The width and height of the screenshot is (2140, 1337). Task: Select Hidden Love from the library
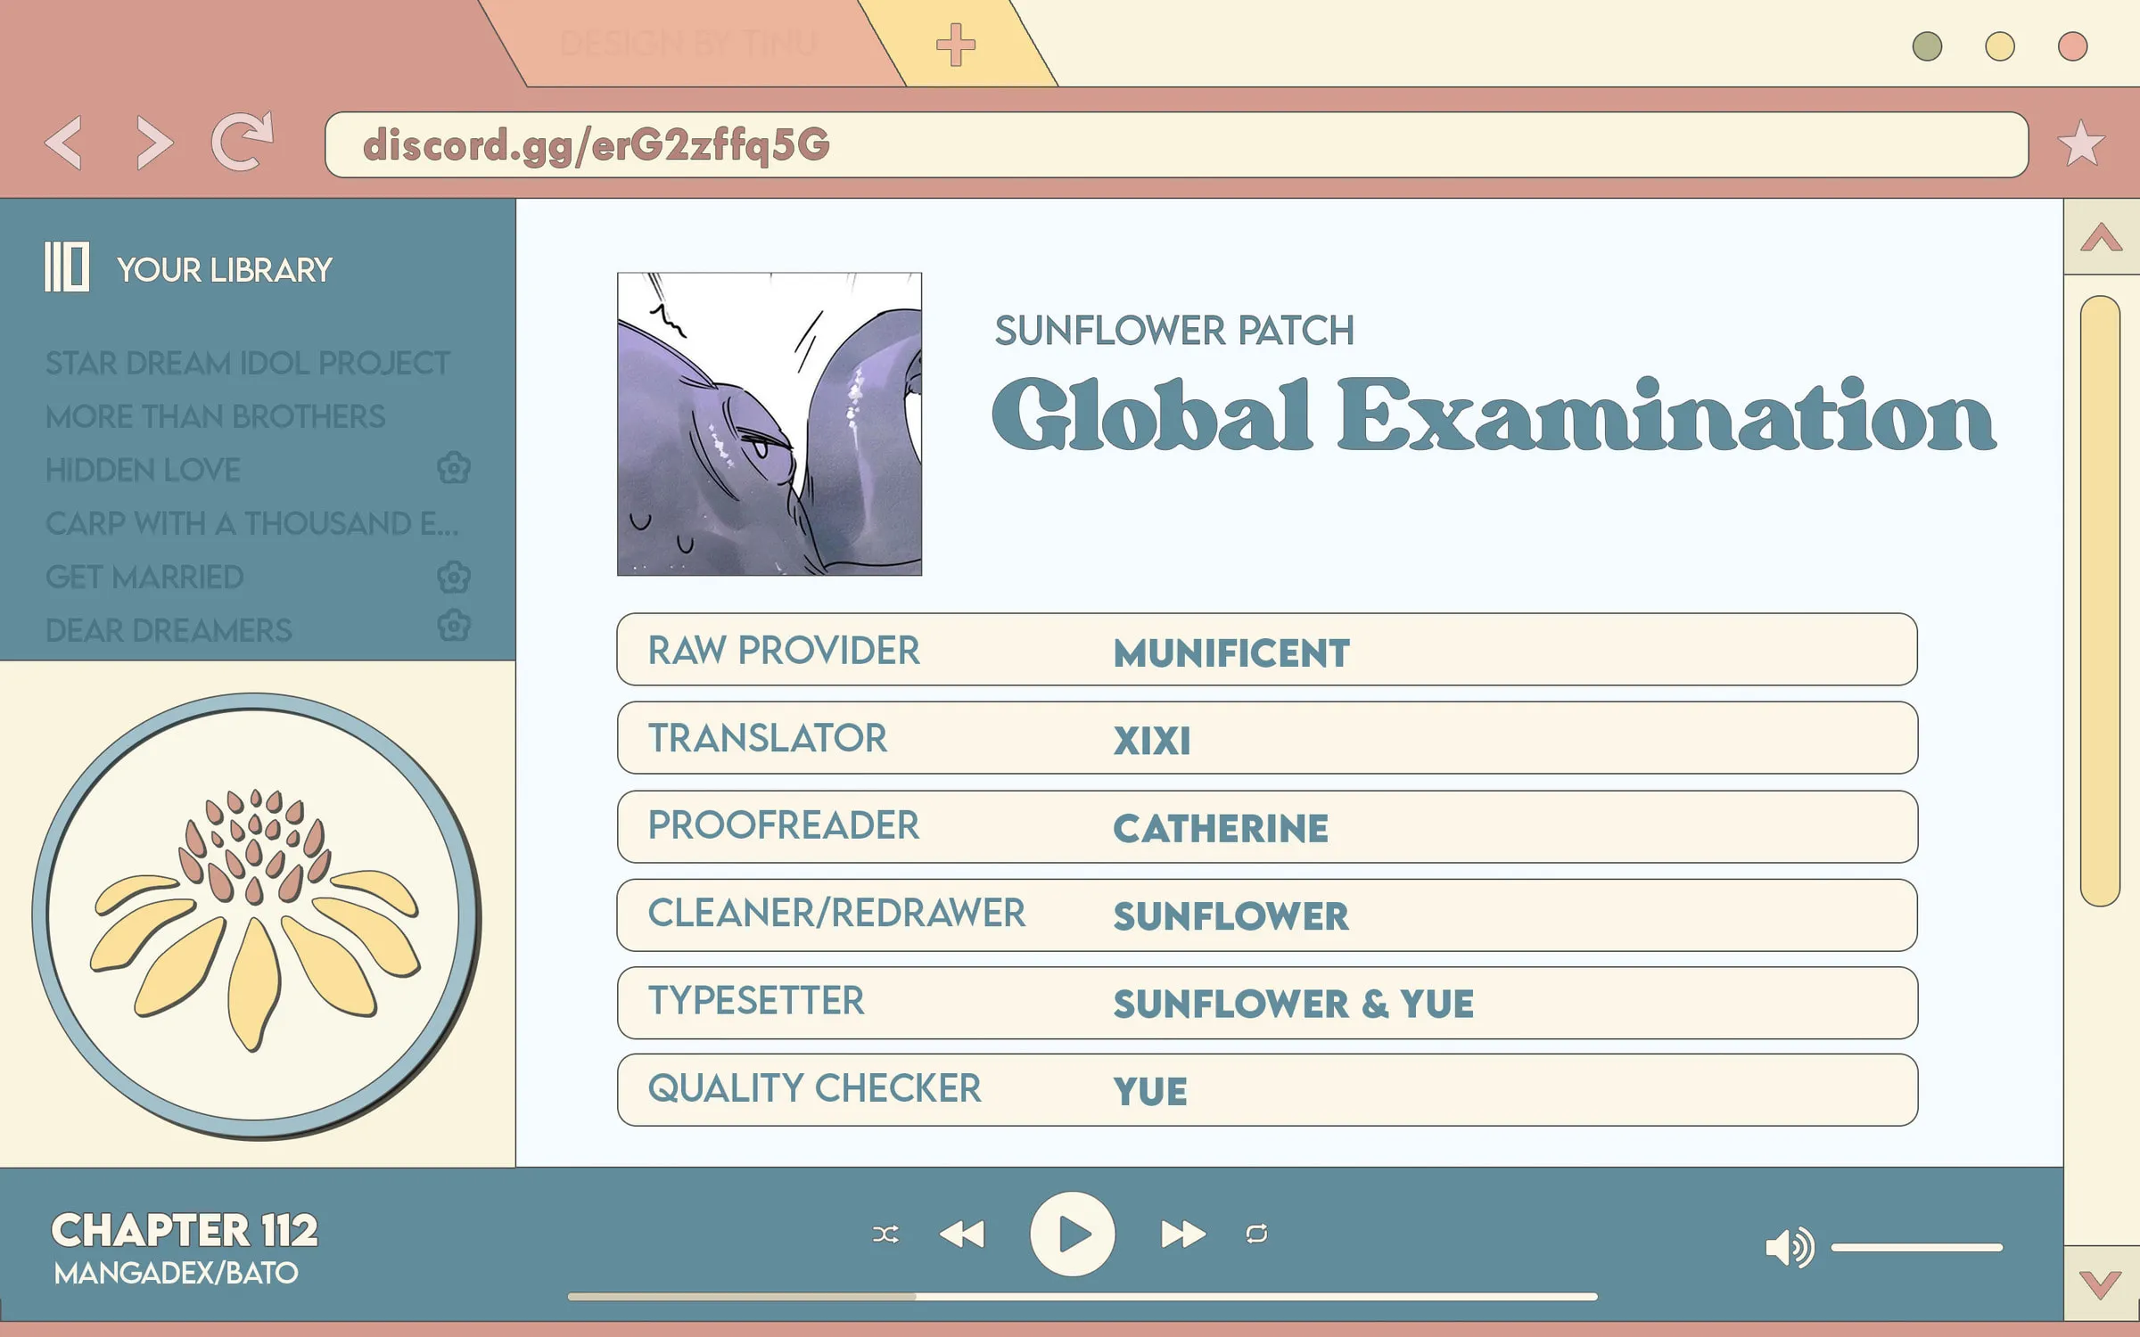[143, 470]
